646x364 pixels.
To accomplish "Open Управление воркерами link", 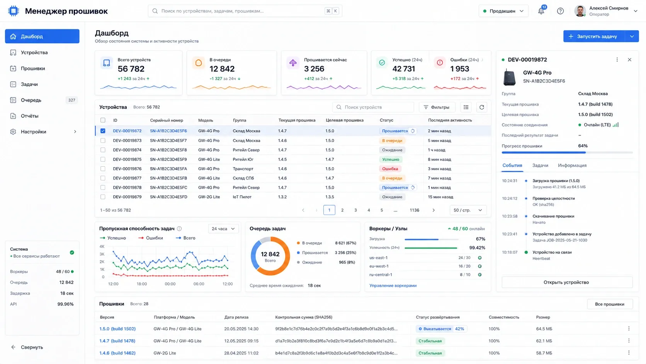I will click(393, 285).
